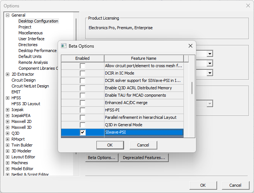Image resolution: width=254 pixels, height=193 pixels.
Task: Close the Options window
Action: coord(248,6)
